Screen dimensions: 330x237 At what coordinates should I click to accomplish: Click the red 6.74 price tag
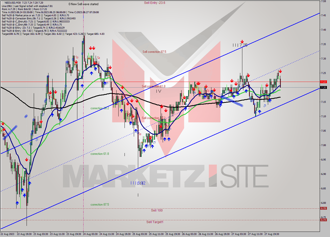pos(324,220)
